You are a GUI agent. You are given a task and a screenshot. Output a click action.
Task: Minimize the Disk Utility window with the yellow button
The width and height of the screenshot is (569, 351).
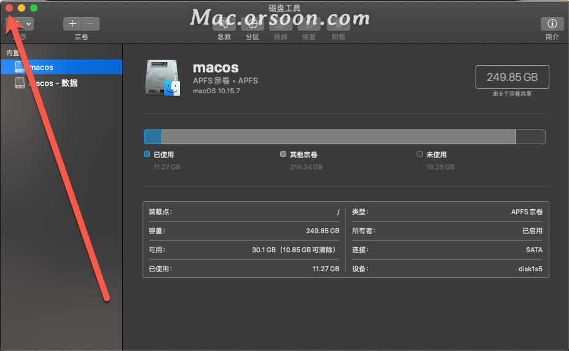[x=22, y=8]
